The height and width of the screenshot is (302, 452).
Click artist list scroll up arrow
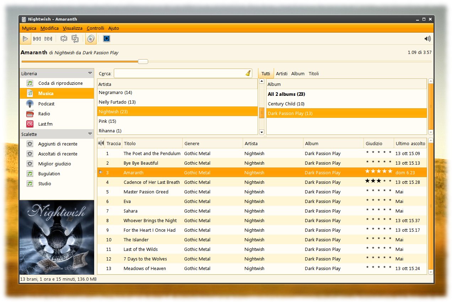click(262, 81)
